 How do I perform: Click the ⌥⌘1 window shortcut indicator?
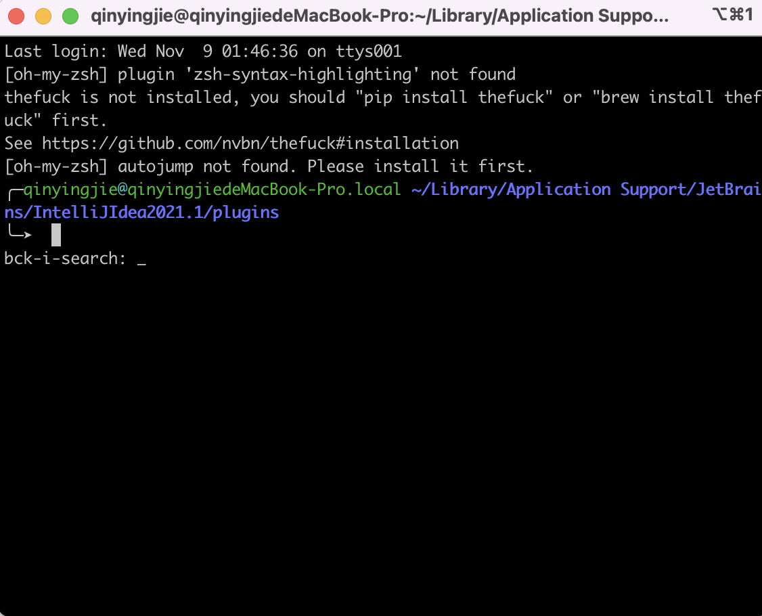(732, 15)
